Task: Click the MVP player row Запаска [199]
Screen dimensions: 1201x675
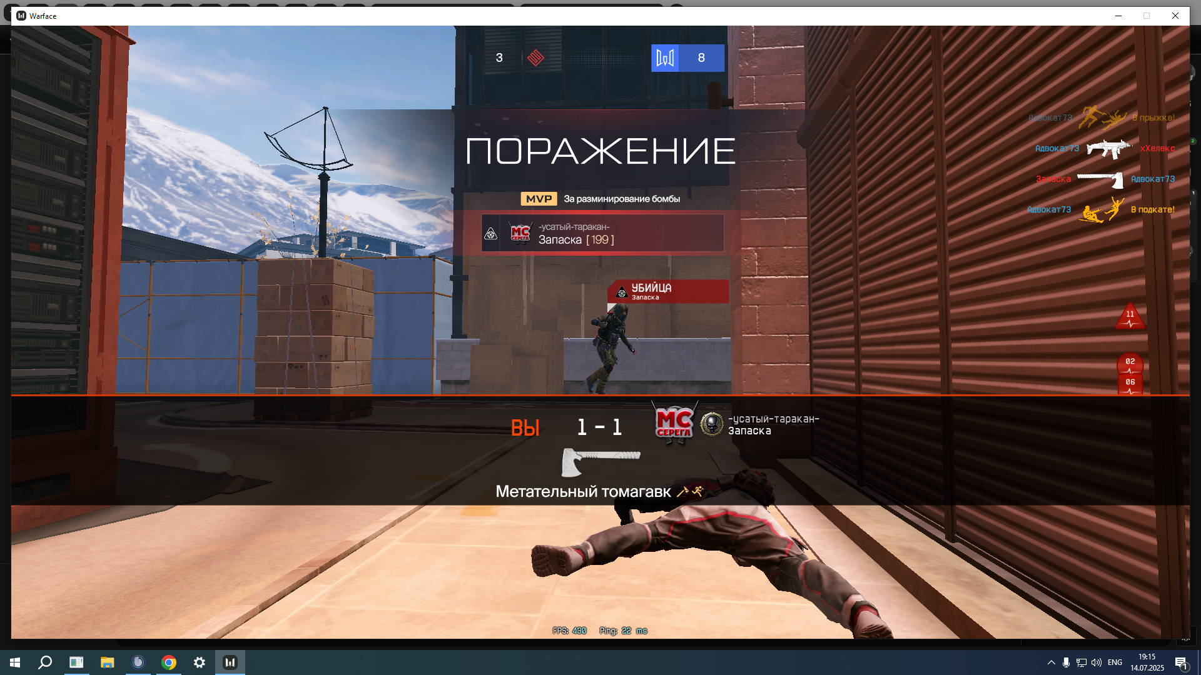Action: click(x=602, y=233)
